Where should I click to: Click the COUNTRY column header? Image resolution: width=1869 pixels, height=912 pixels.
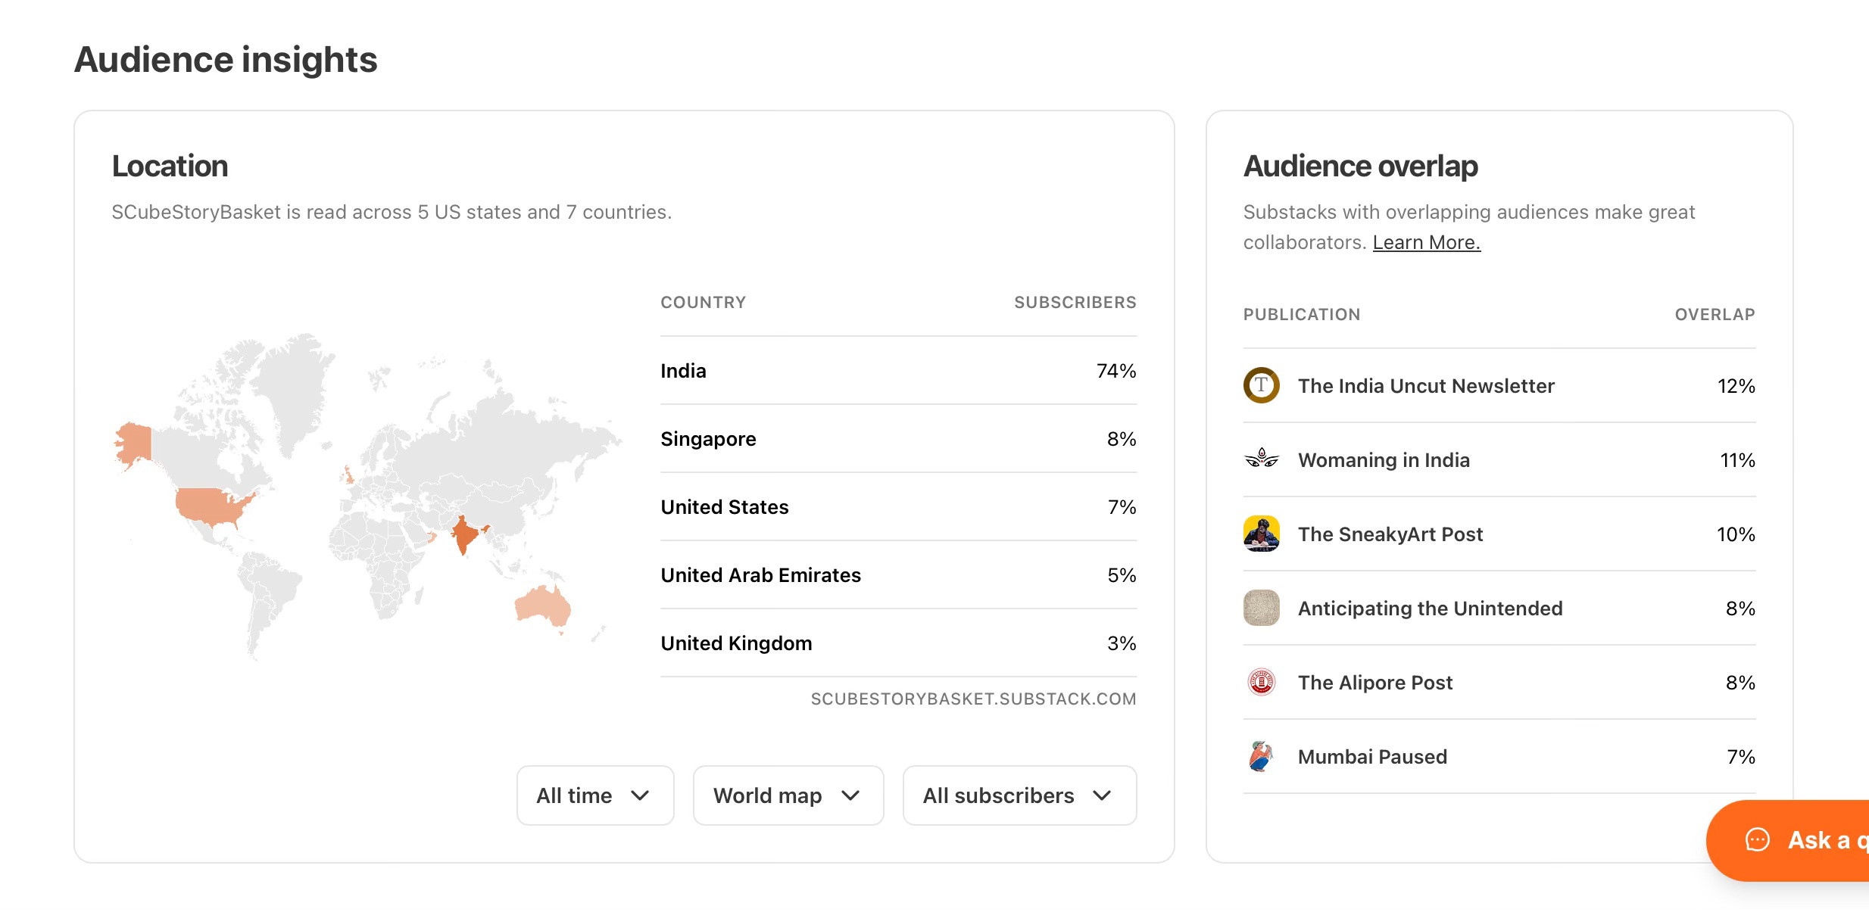point(704,303)
